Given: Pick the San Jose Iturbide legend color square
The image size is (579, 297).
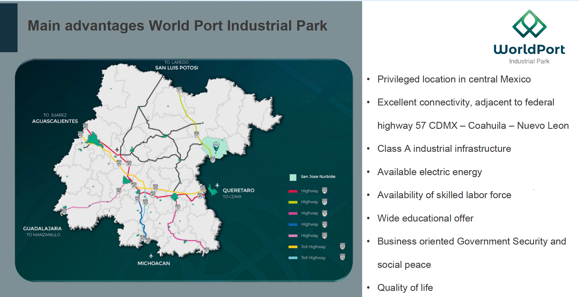Looking at the screenshot, I should [293, 177].
